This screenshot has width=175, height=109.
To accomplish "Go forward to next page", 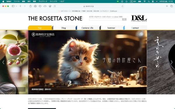I will [x=25, y=6].
